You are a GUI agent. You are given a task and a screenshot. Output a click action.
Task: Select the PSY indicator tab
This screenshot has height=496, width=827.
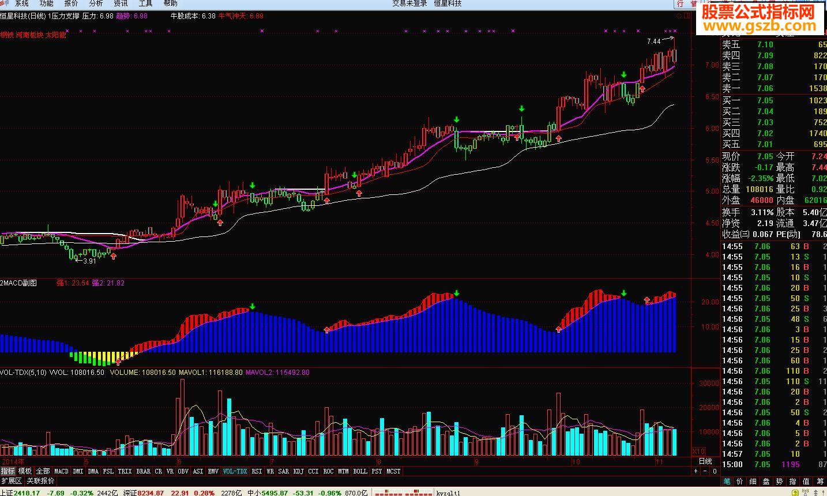(377, 471)
